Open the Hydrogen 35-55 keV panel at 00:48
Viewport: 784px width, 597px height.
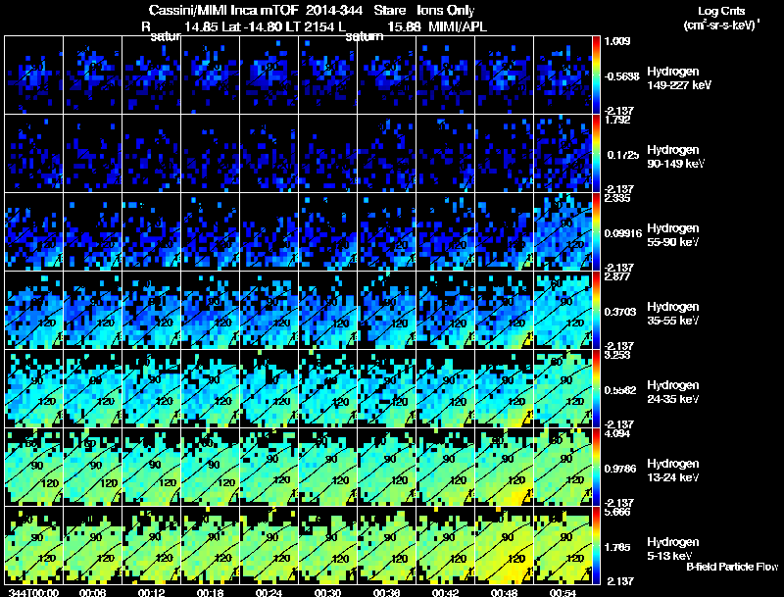click(x=504, y=311)
